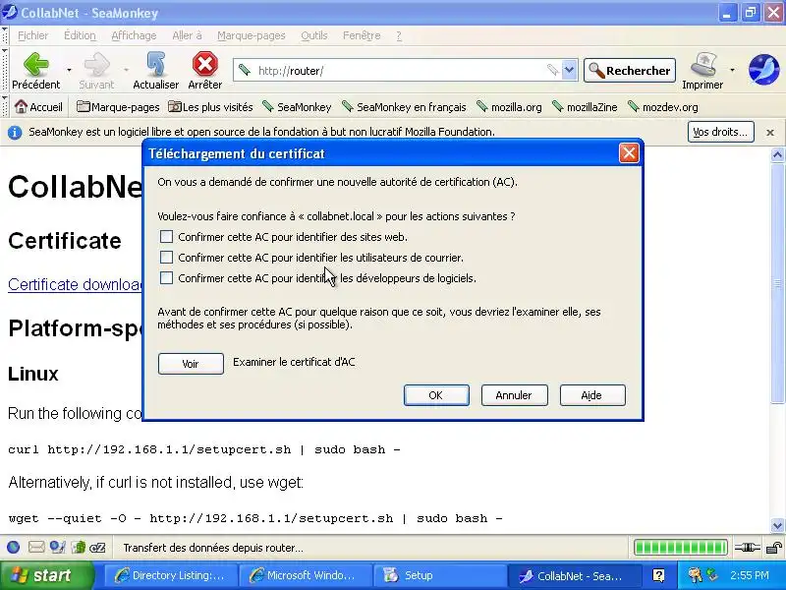The width and height of the screenshot is (786, 590).
Task: Collapse the bookmarks toolbar grippy handle
Action: point(5,106)
